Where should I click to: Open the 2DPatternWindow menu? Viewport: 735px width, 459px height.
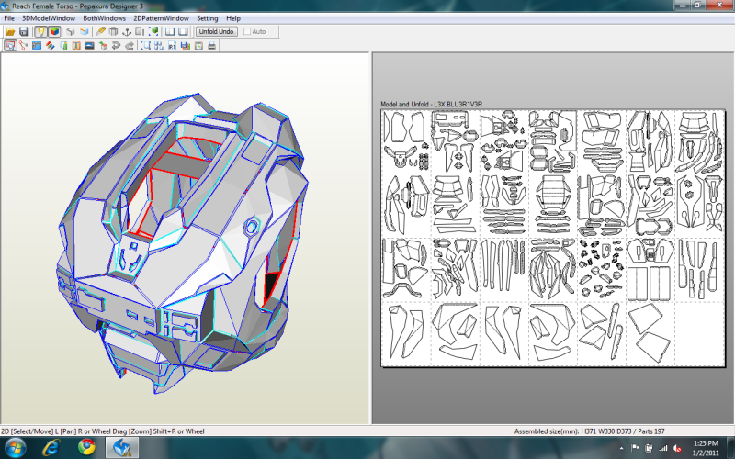point(162,18)
